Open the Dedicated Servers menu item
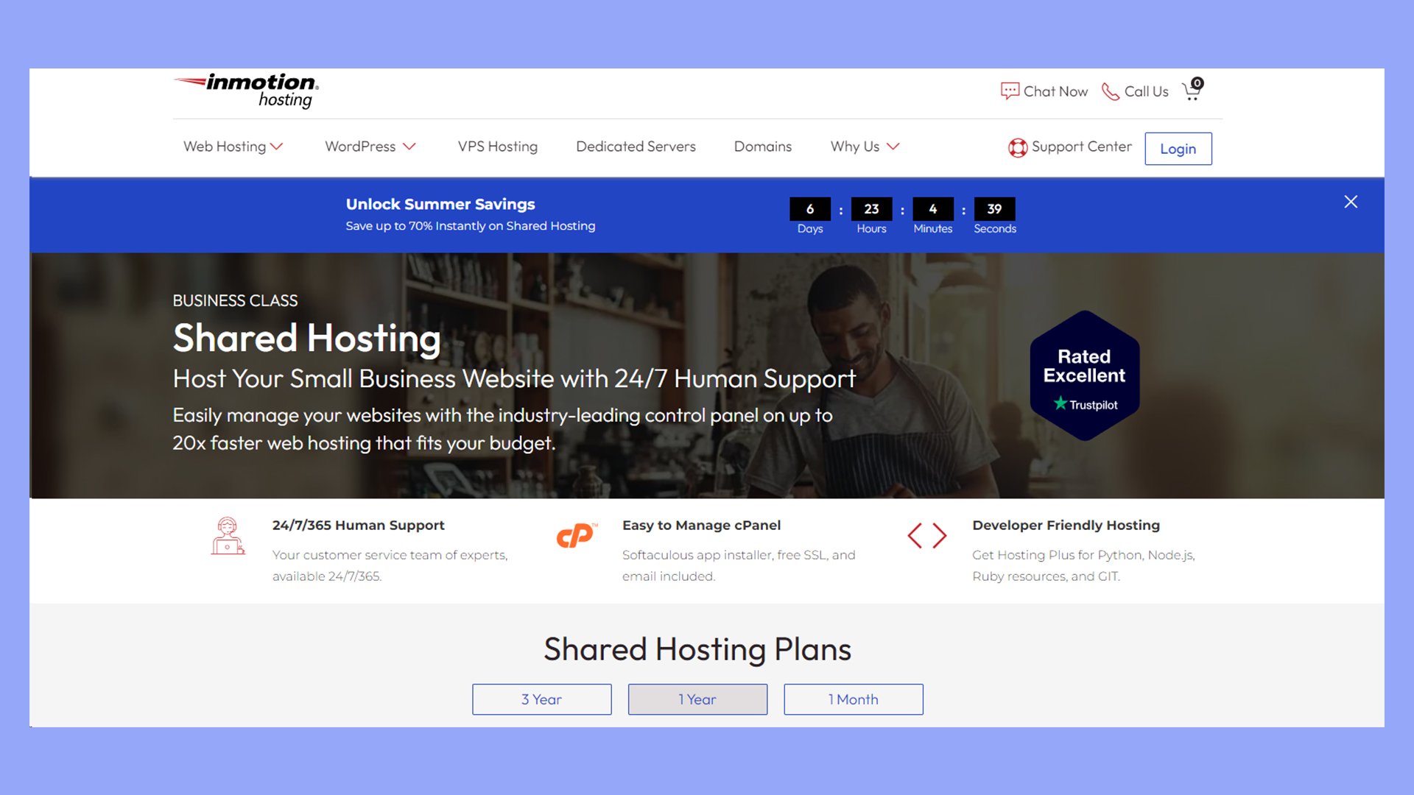 click(635, 146)
